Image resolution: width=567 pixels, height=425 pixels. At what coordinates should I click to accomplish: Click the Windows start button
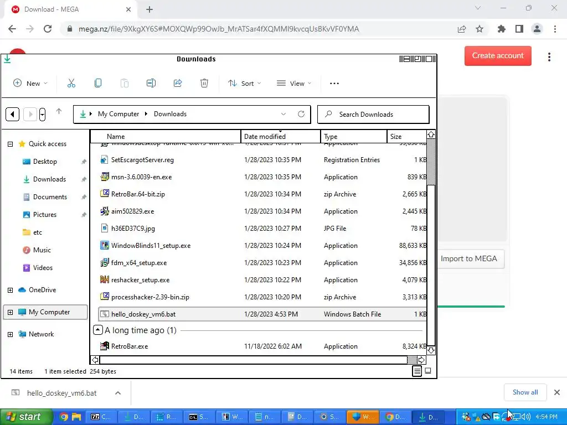click(26, 417)
